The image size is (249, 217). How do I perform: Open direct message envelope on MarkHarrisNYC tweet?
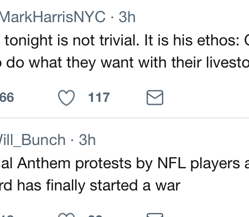(155, 97)
